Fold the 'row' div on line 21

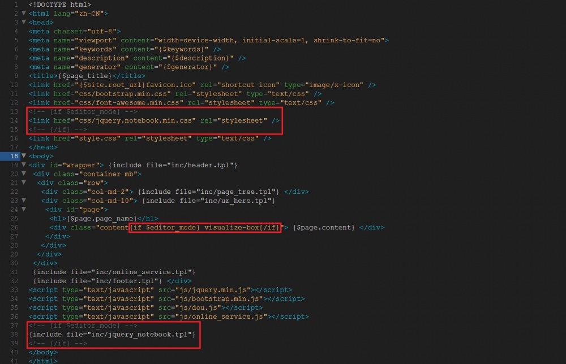pos(24,183)
